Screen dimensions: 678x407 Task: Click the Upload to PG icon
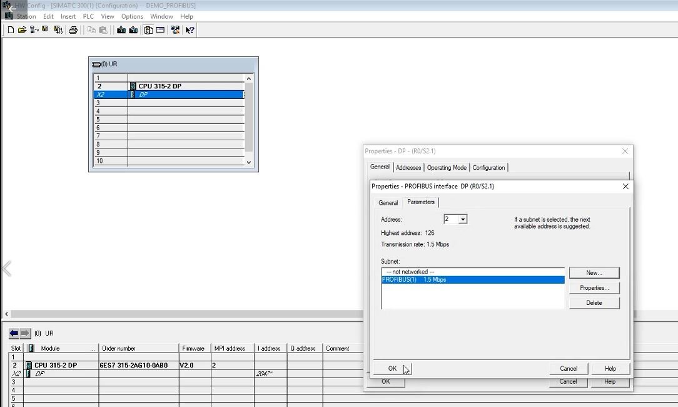[133, 30]
